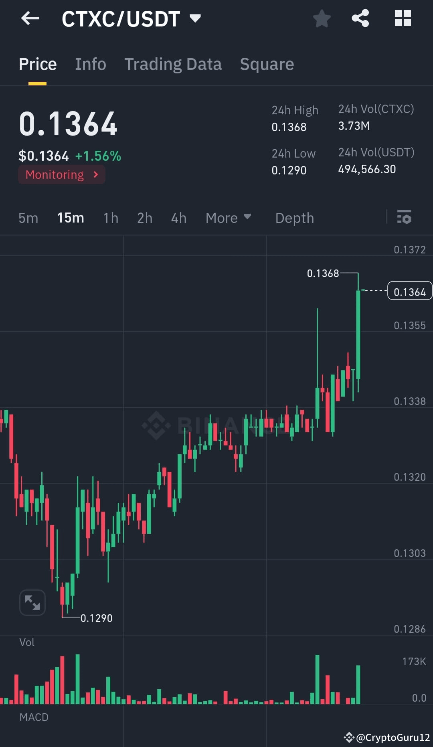Image resolution: width=433 pixels, height=747 pixels.
Task: Open the Info tab for CTXC
Action: pyautogui.click(x=91, y=64)
